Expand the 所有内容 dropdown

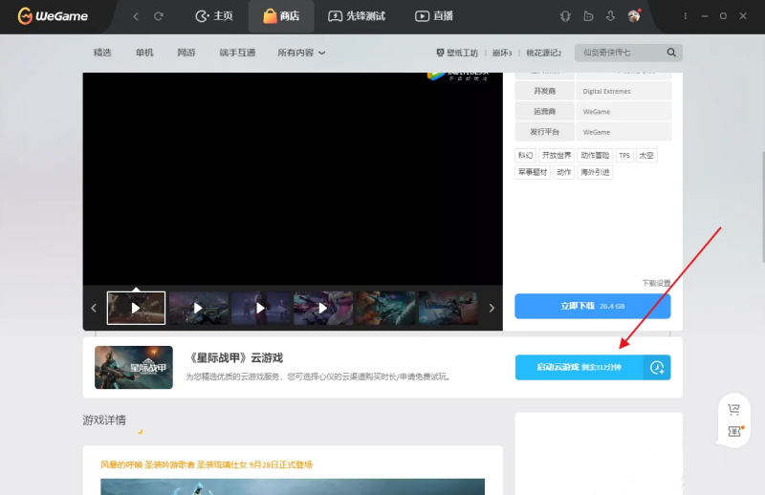301,53
